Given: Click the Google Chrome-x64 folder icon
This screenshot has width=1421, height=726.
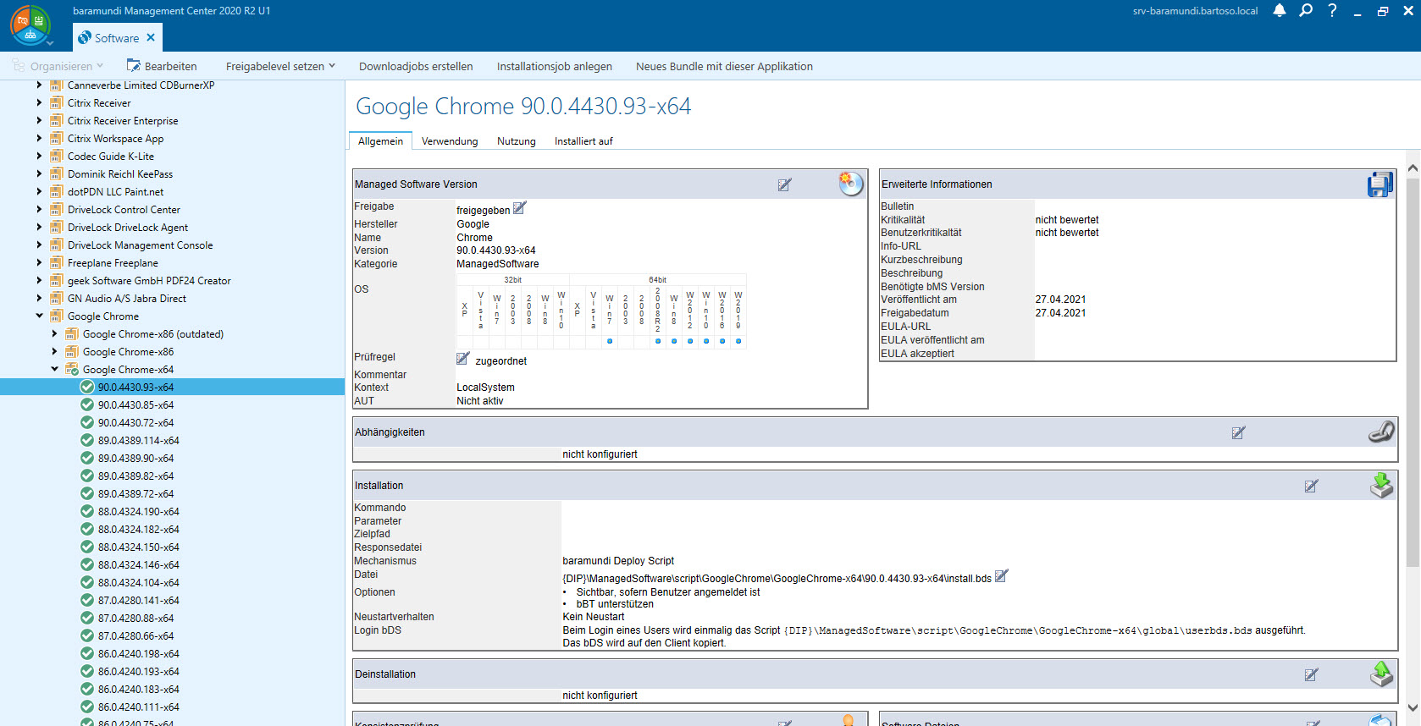Looking at the screenshot, I should click(x=72, y=369).
